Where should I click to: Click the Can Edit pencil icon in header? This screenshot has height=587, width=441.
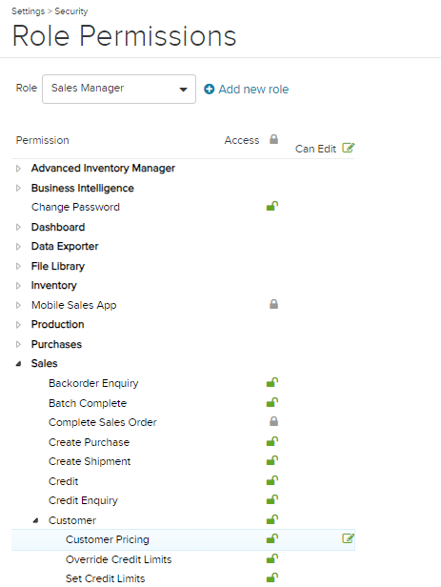click(349, 148)
